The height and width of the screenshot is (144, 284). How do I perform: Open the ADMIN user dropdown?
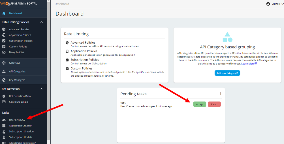pos(275,4)
